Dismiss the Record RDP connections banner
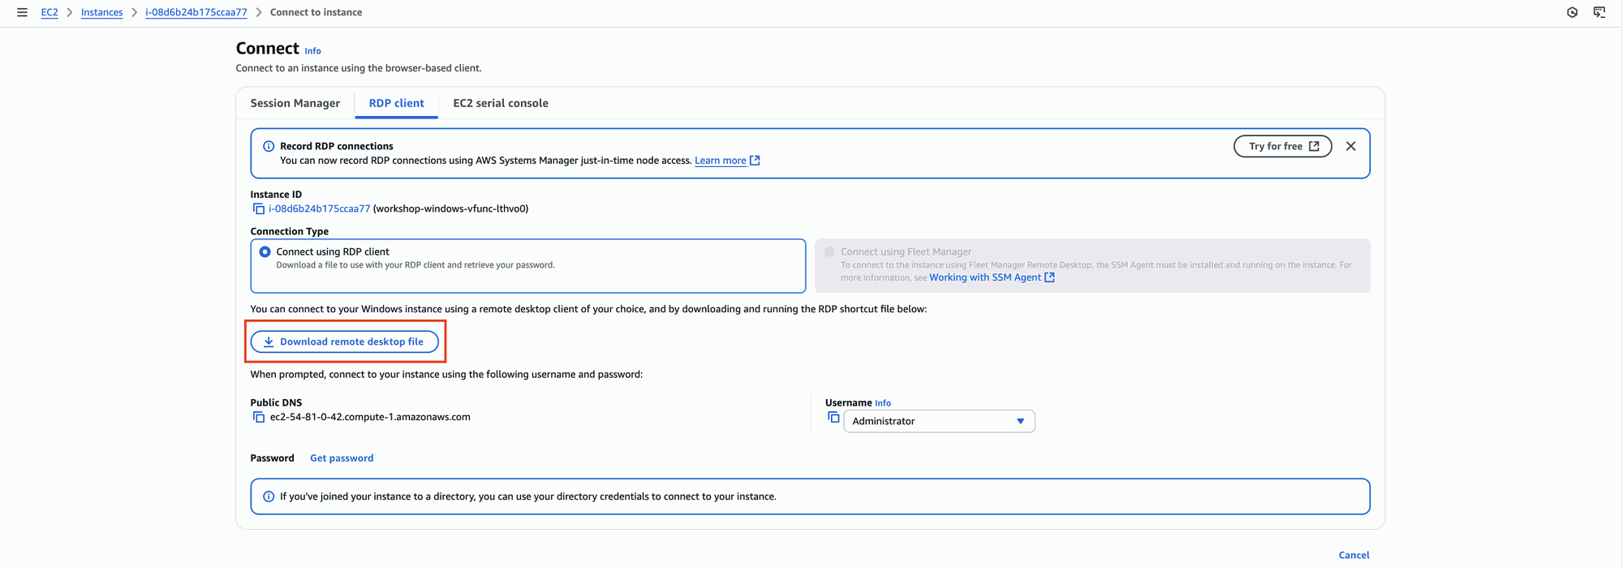The width and height of the screenshot is (1623, 567). 1350,146
